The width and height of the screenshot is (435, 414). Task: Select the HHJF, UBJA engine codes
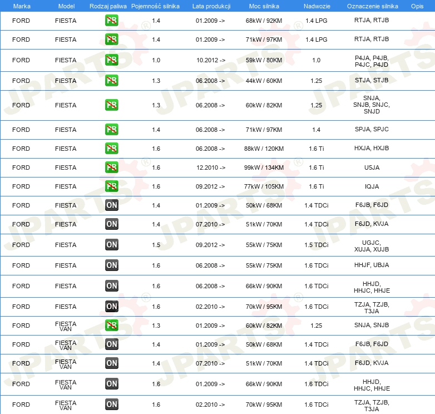pos(372,265)
